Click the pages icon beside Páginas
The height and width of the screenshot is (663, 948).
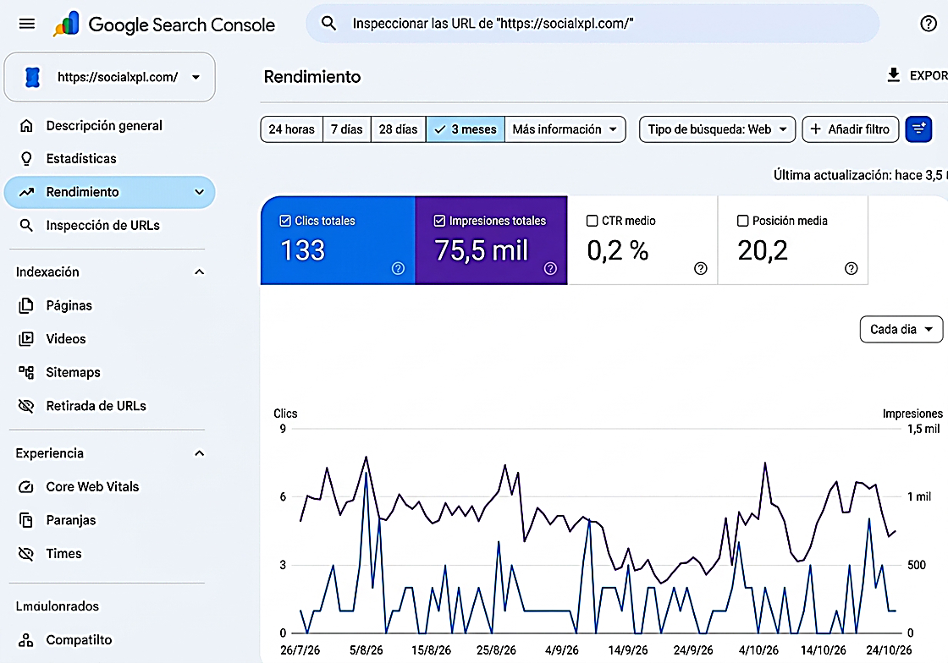(x=26, y=305)
